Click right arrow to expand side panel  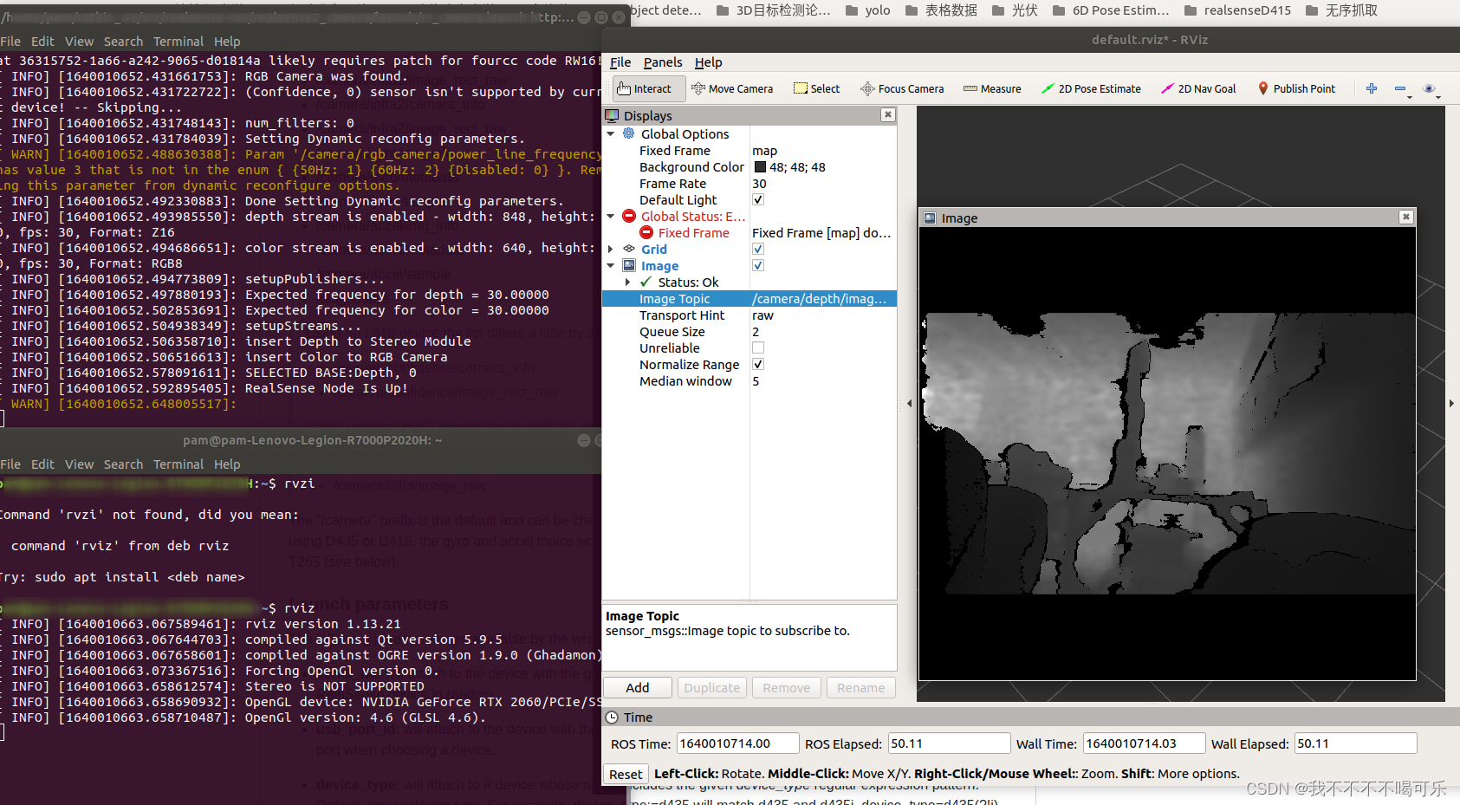click(1451, 403)
